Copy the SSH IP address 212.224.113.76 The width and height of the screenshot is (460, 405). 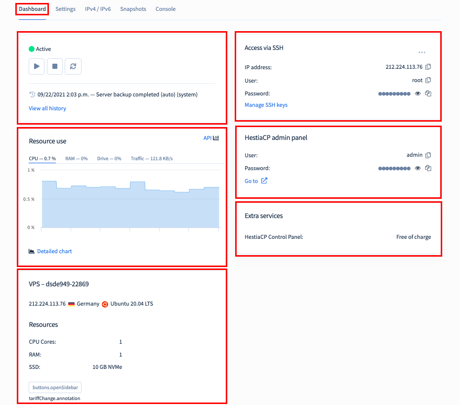pos(428,67)
